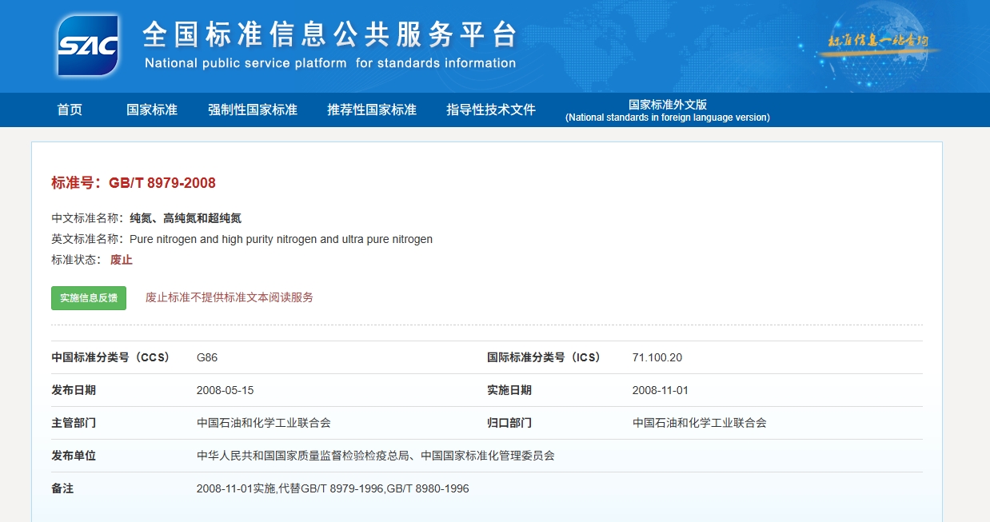Go to 强制性国家标准 section
This screenshot has height=522, width=990.
(x=253, y=110)
